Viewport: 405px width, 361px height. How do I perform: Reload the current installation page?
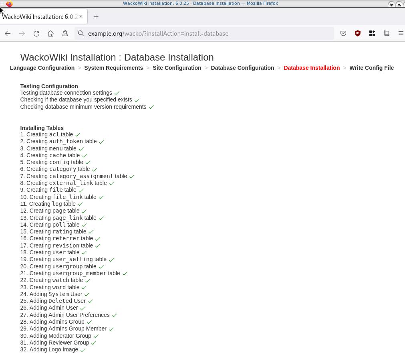point(36,34)
